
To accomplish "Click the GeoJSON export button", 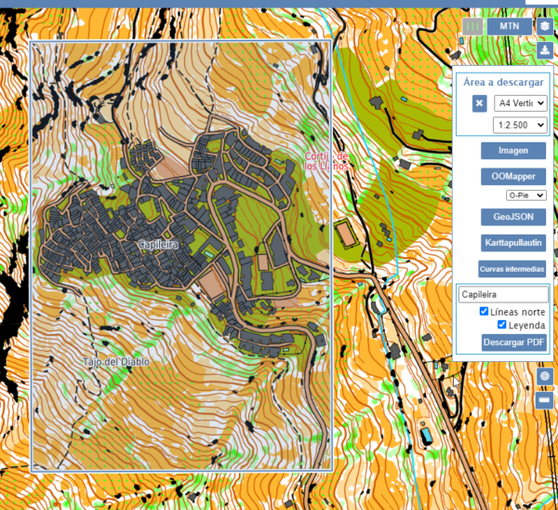I will pos(513,217).
